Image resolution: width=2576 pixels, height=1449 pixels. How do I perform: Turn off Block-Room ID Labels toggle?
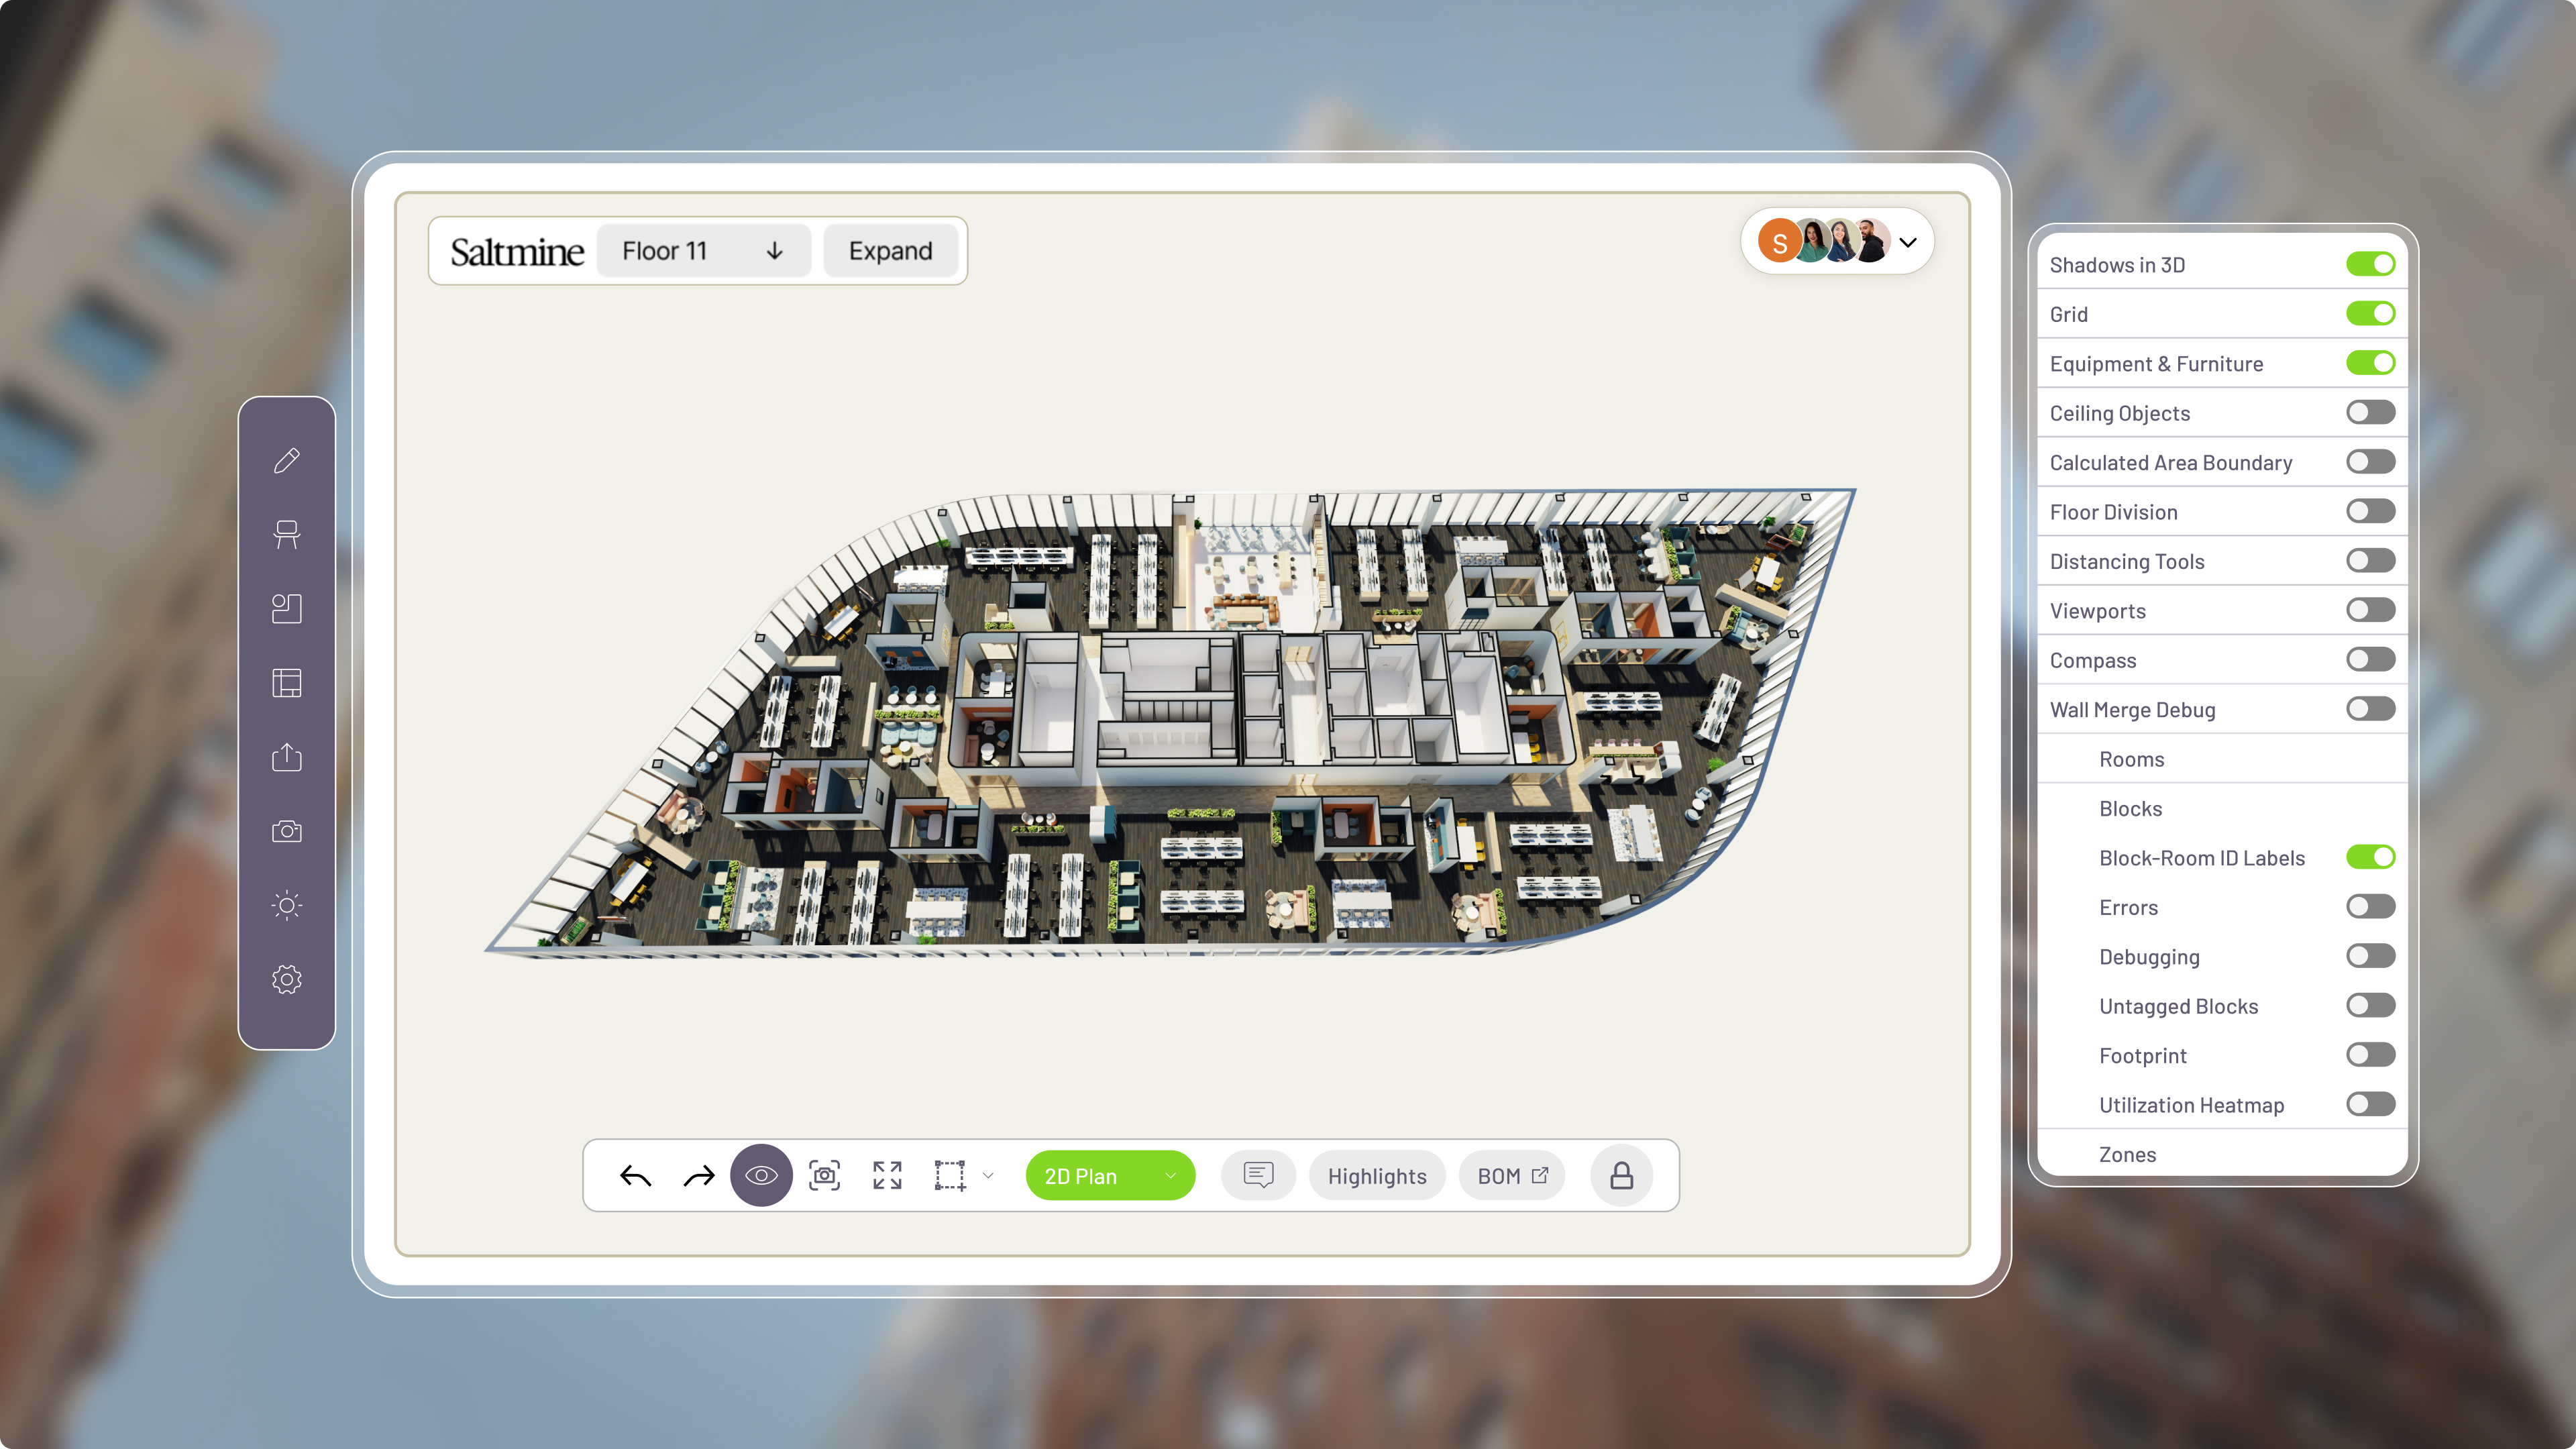coord(2370,857)
